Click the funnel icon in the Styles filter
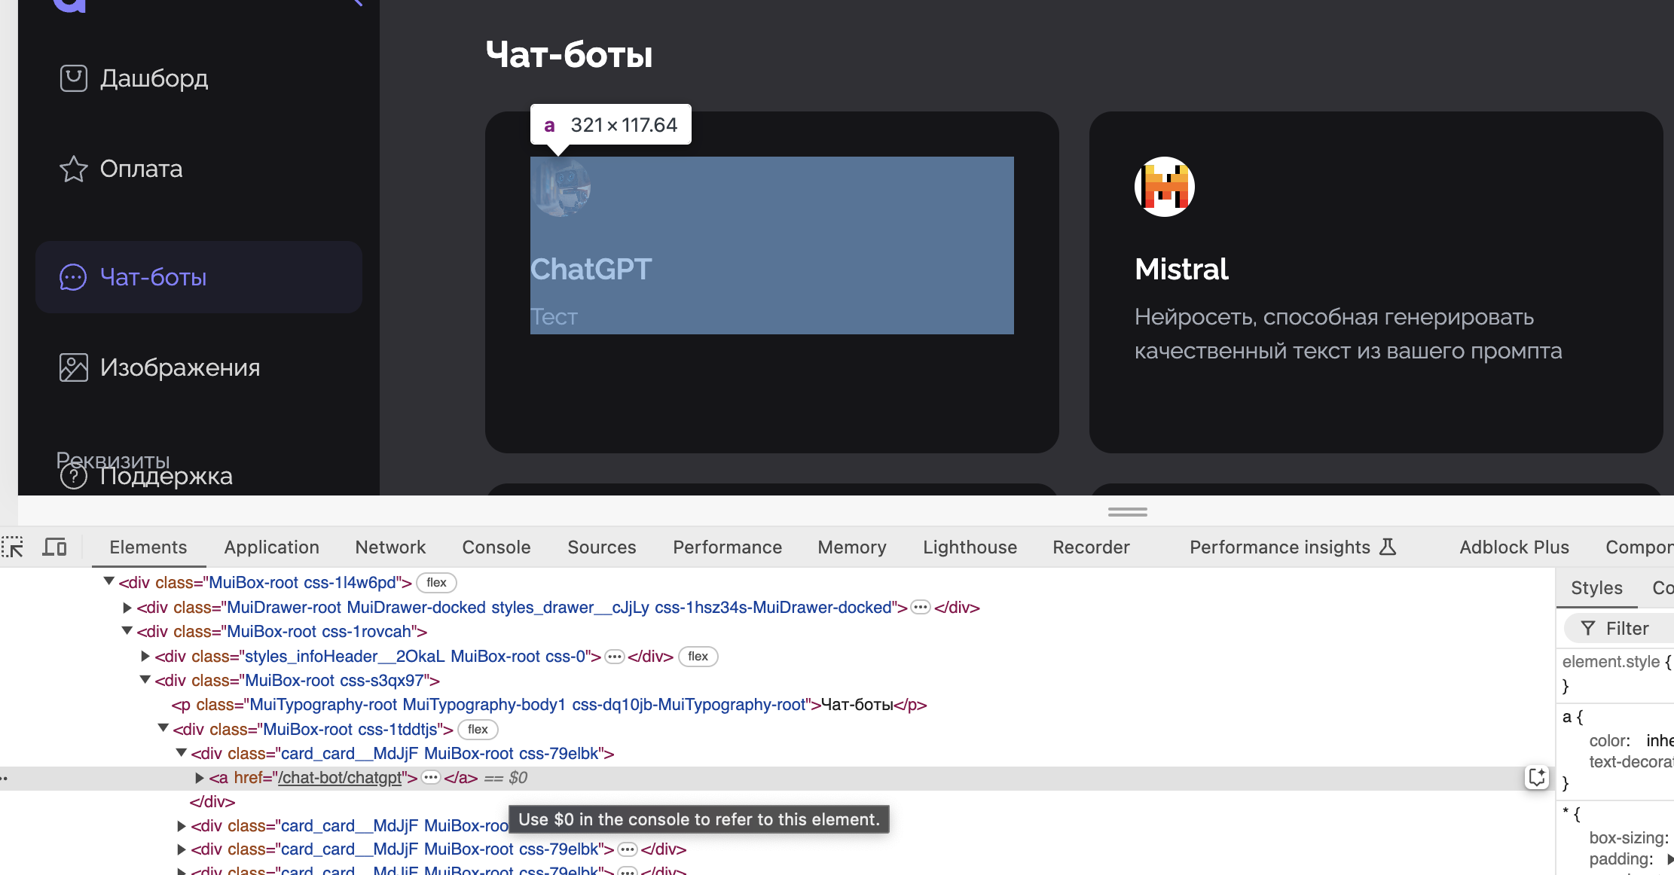 pyautogui.click(x=1588, y=628)
